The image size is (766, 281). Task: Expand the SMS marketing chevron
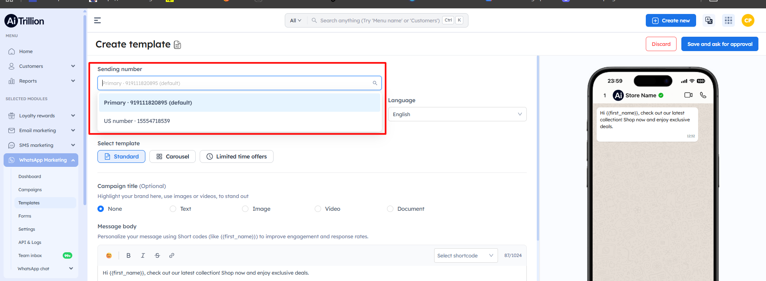point(73,145)
